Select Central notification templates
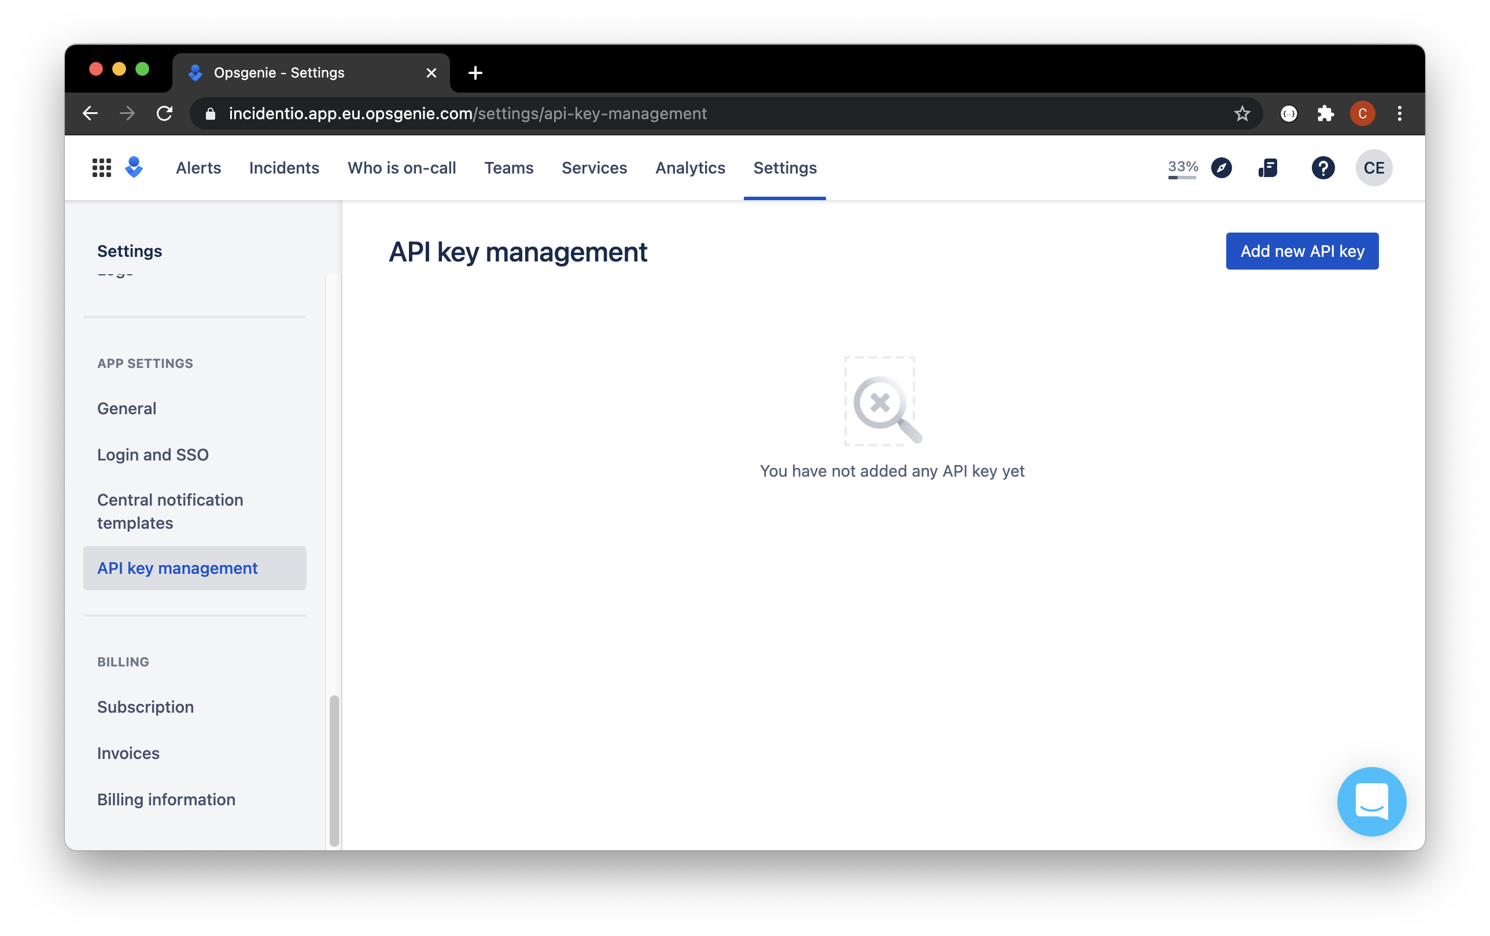Screen dimensions: 1490x936 (x=170, y=511)
